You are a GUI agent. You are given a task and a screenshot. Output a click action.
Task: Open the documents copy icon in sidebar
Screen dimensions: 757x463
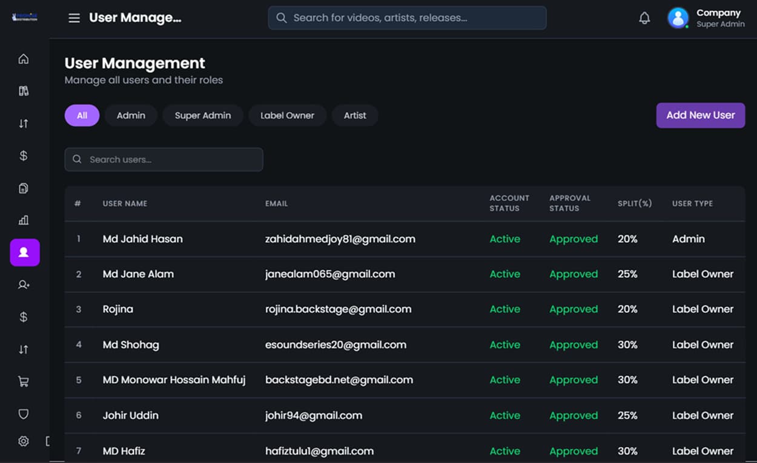[x=24, y=188]
